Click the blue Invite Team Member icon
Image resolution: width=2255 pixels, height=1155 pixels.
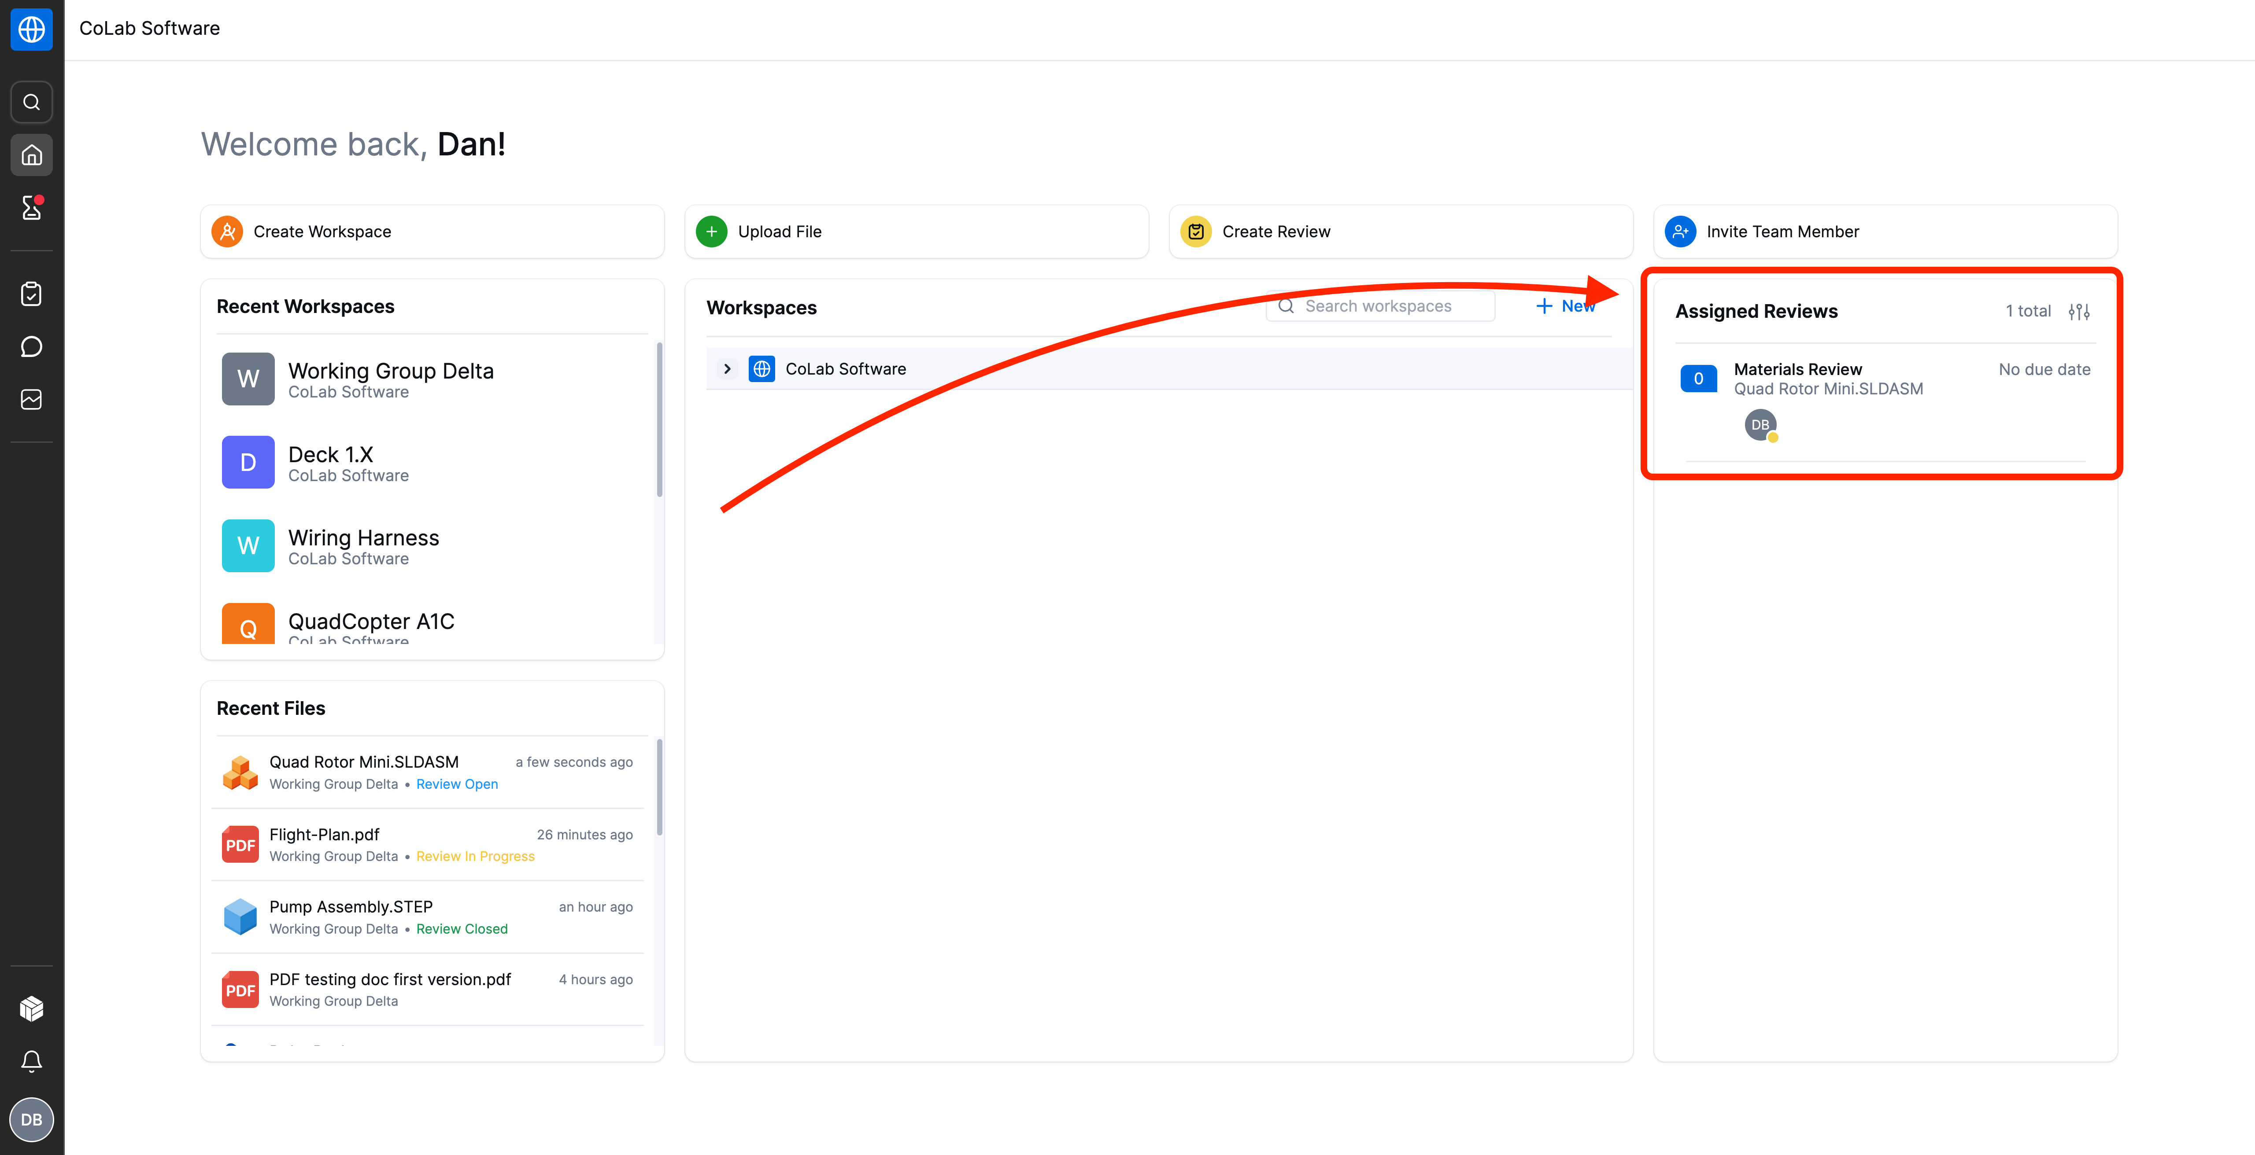[x=1680, y=232]
